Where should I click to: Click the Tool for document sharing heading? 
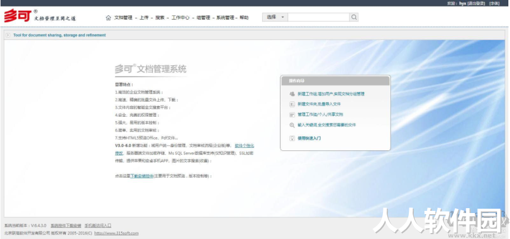click(x=59, y=35)
